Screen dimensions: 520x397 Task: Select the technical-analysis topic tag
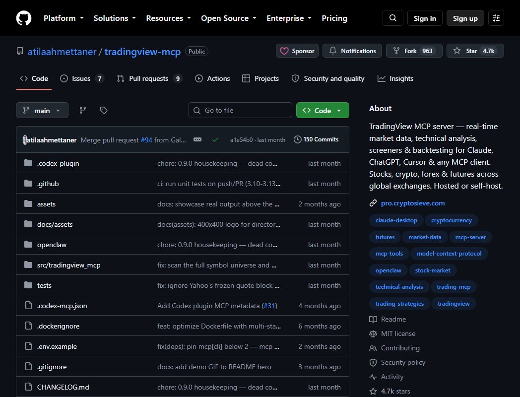tap(399, 287)
